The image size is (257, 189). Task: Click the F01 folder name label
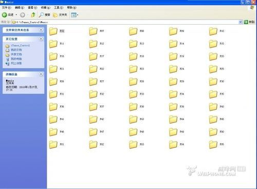tap(62, 144)
